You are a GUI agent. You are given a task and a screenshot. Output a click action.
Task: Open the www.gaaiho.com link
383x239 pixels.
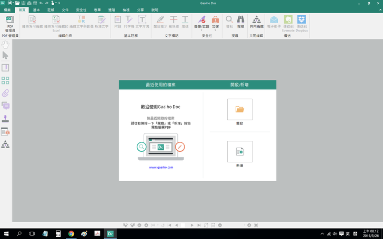[161, 167]
